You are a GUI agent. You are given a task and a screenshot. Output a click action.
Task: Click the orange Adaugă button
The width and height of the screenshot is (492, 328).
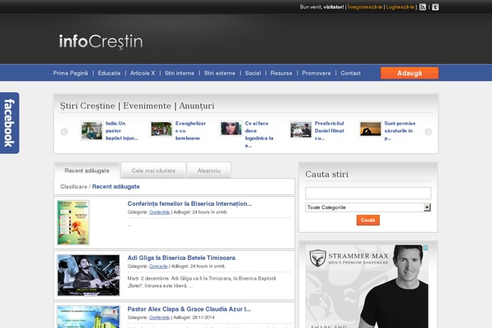pyautogui.click(x=409, y=73)
